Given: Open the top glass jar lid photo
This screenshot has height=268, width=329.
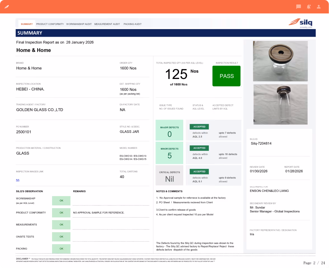Looking at the screenshot, I should (280, 61).
